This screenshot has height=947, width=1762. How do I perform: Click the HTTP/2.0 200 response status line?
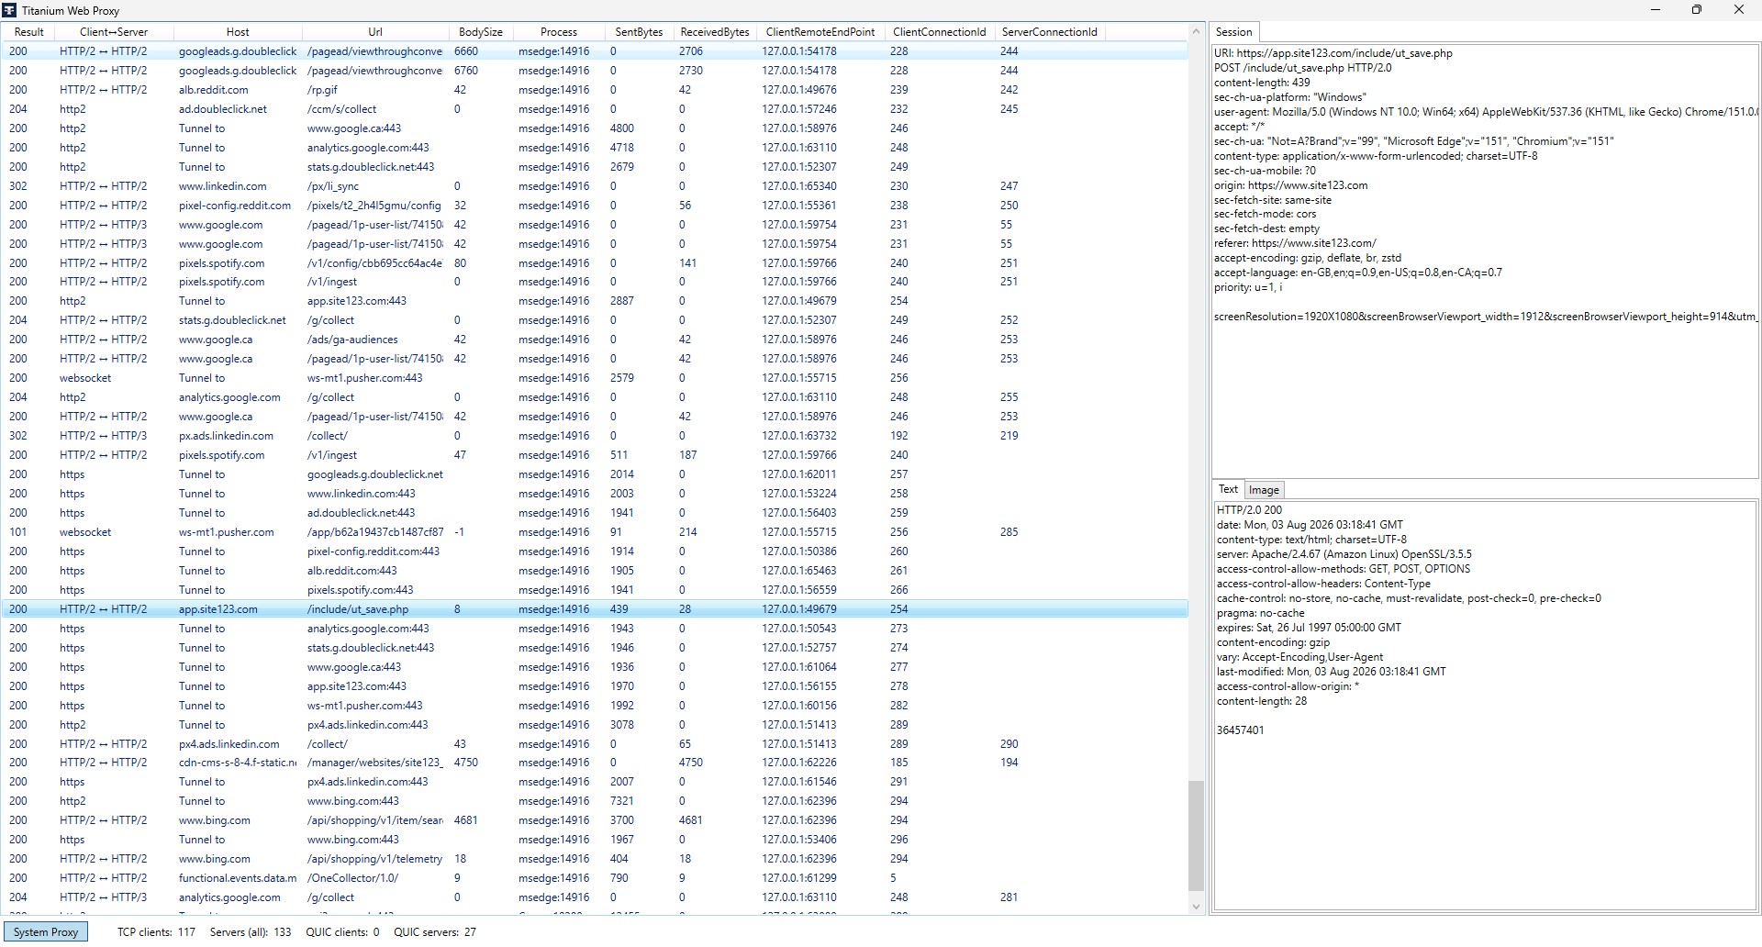coord(1249,510)
